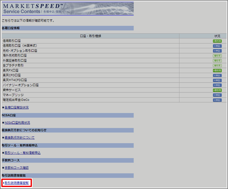The height and width of the screenshot is (189, 228).
Task: Select 楽天MT4CFD口座 row text
Action: pyautogui.click(x=15, y=80)
